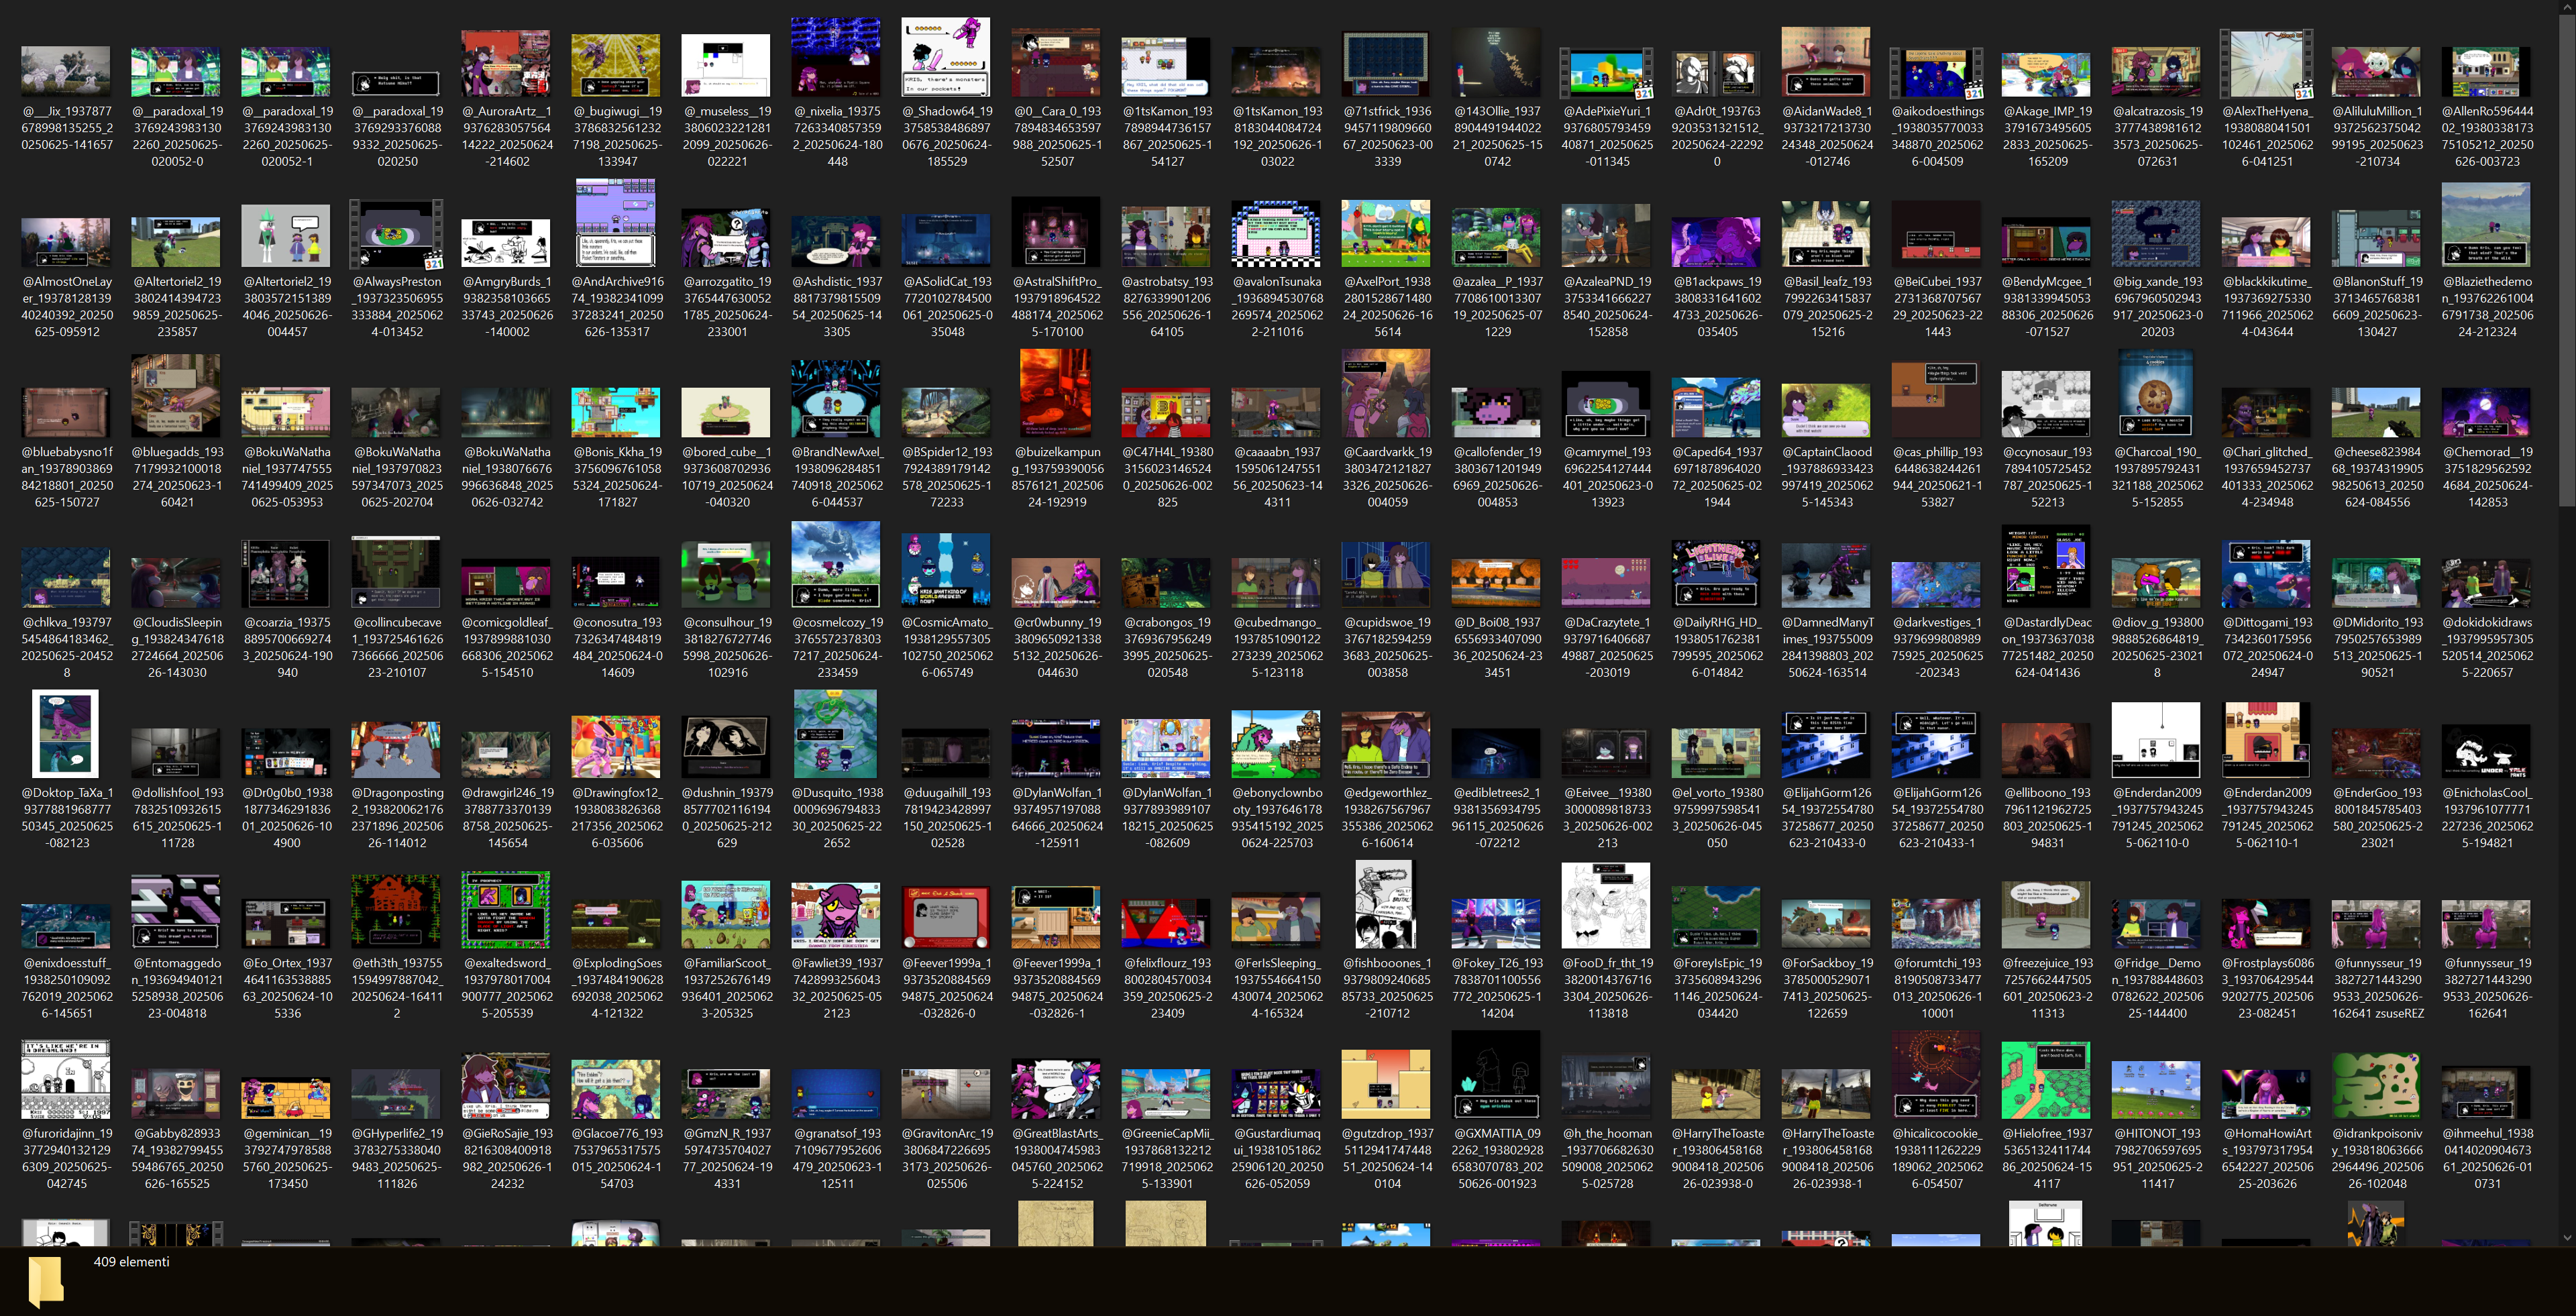Image resolution: width=2576 pixels, height=1316 pixels.
Task: Click file name starting with @DailyRHG_HD_
Action: click(x=1717, y=647)
